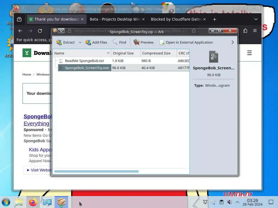Click the 40.4 KiB compressed size cell
The image size is (278, 208).
point(148,68)
